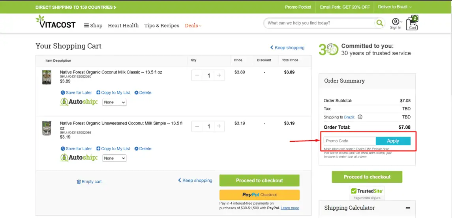Save Unsweetened Coconut Milk Simple for later
452x218 pixels.
[x=77, y=148]
